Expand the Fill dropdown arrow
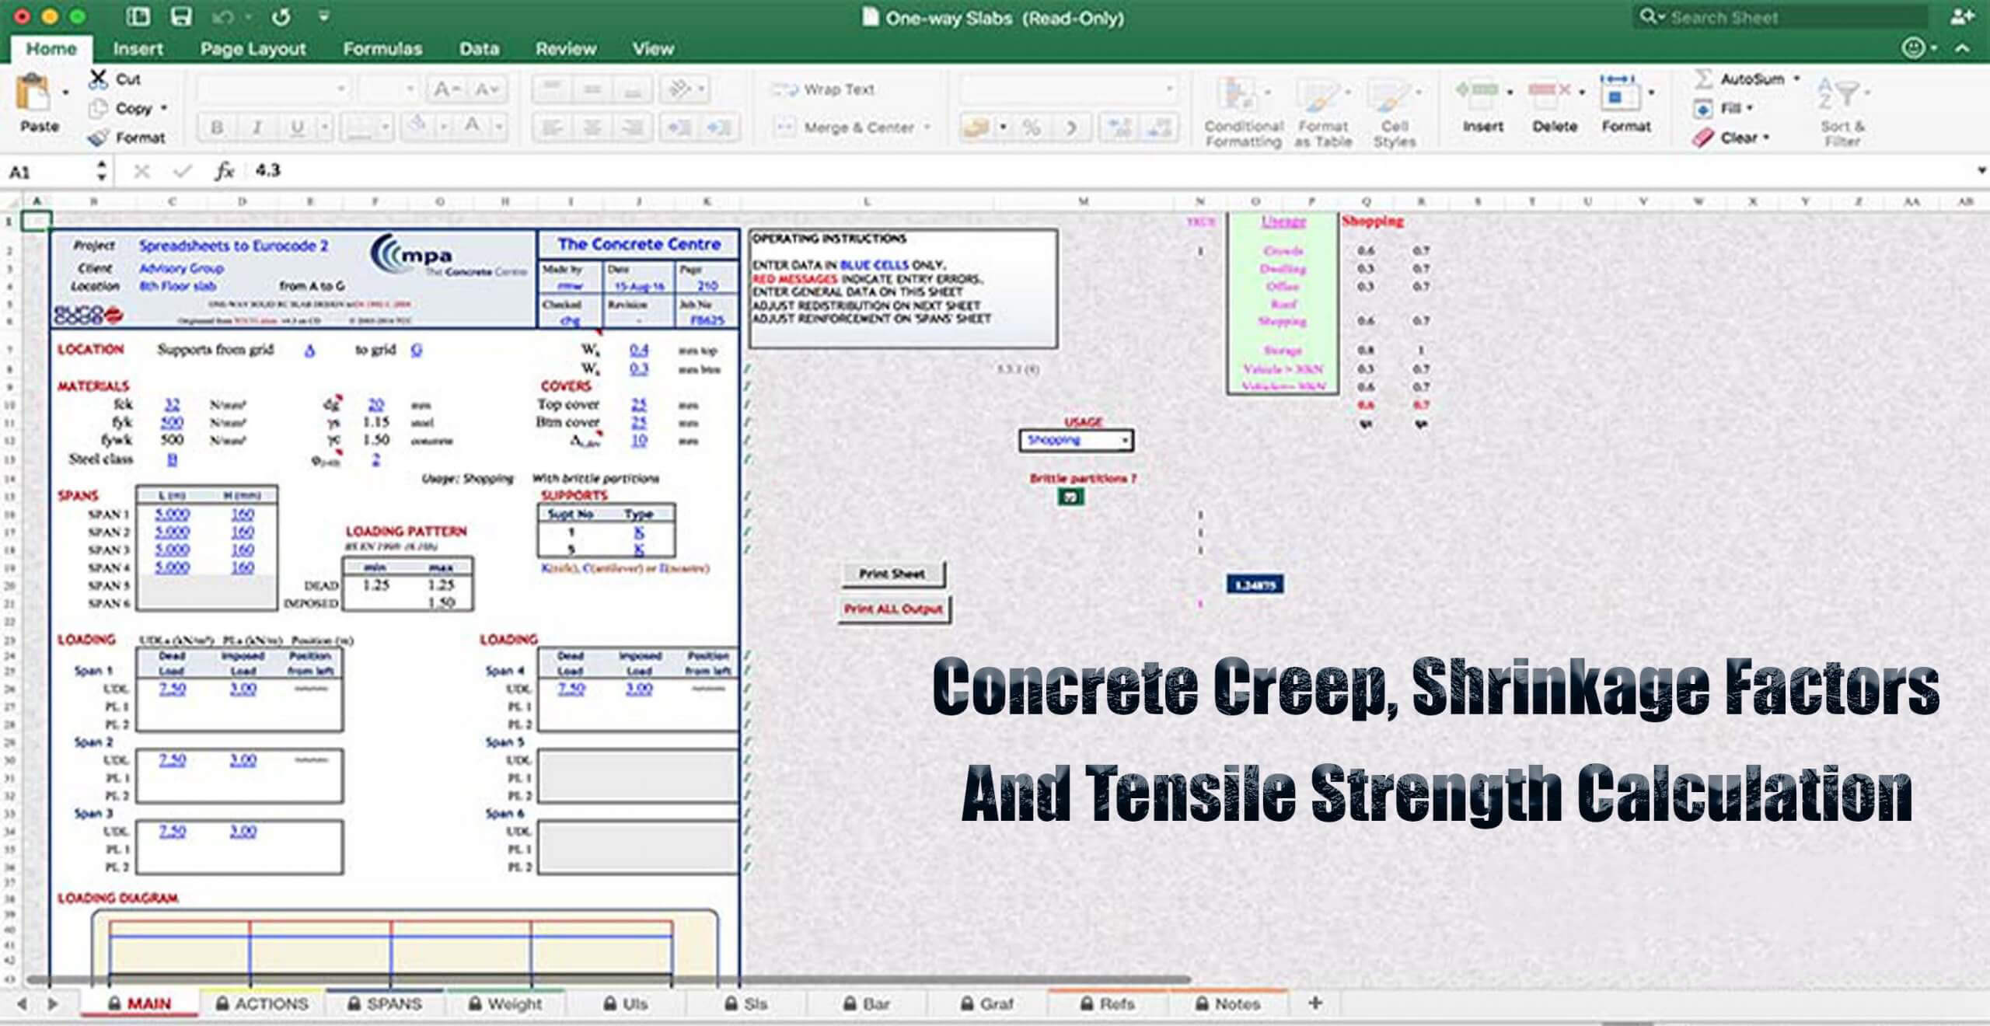 pyautogui.click(x=1750, y=108)
